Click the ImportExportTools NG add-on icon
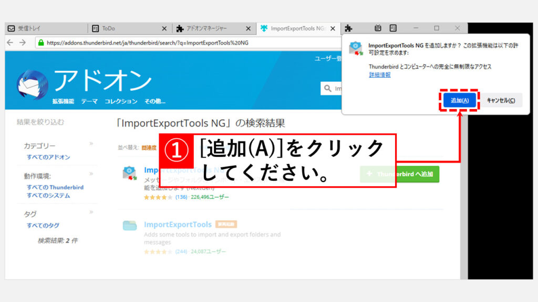Image resolution: width=538 pixels, height=302 pixels. coord(130,173)
